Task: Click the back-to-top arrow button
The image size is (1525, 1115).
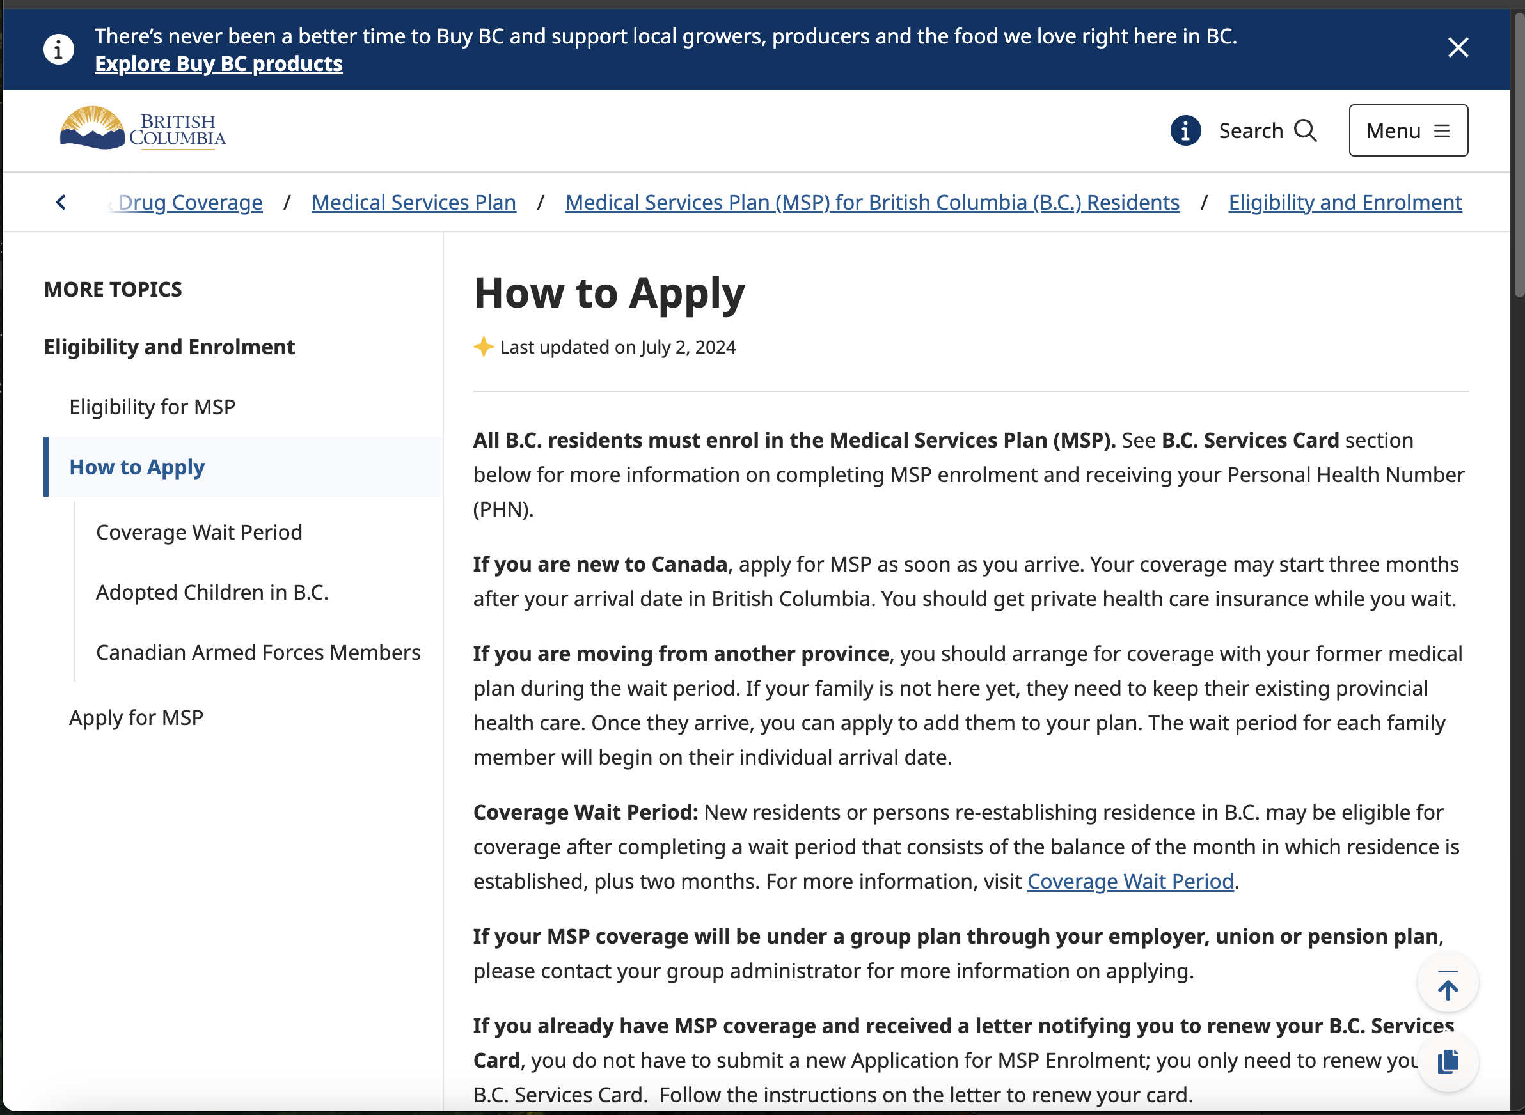Action: 1448,983
